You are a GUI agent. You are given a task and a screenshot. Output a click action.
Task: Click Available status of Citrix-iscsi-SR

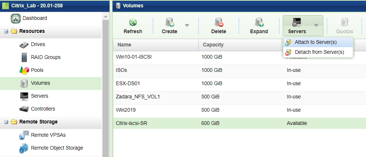pyautogui.click(x=297, y=123)
